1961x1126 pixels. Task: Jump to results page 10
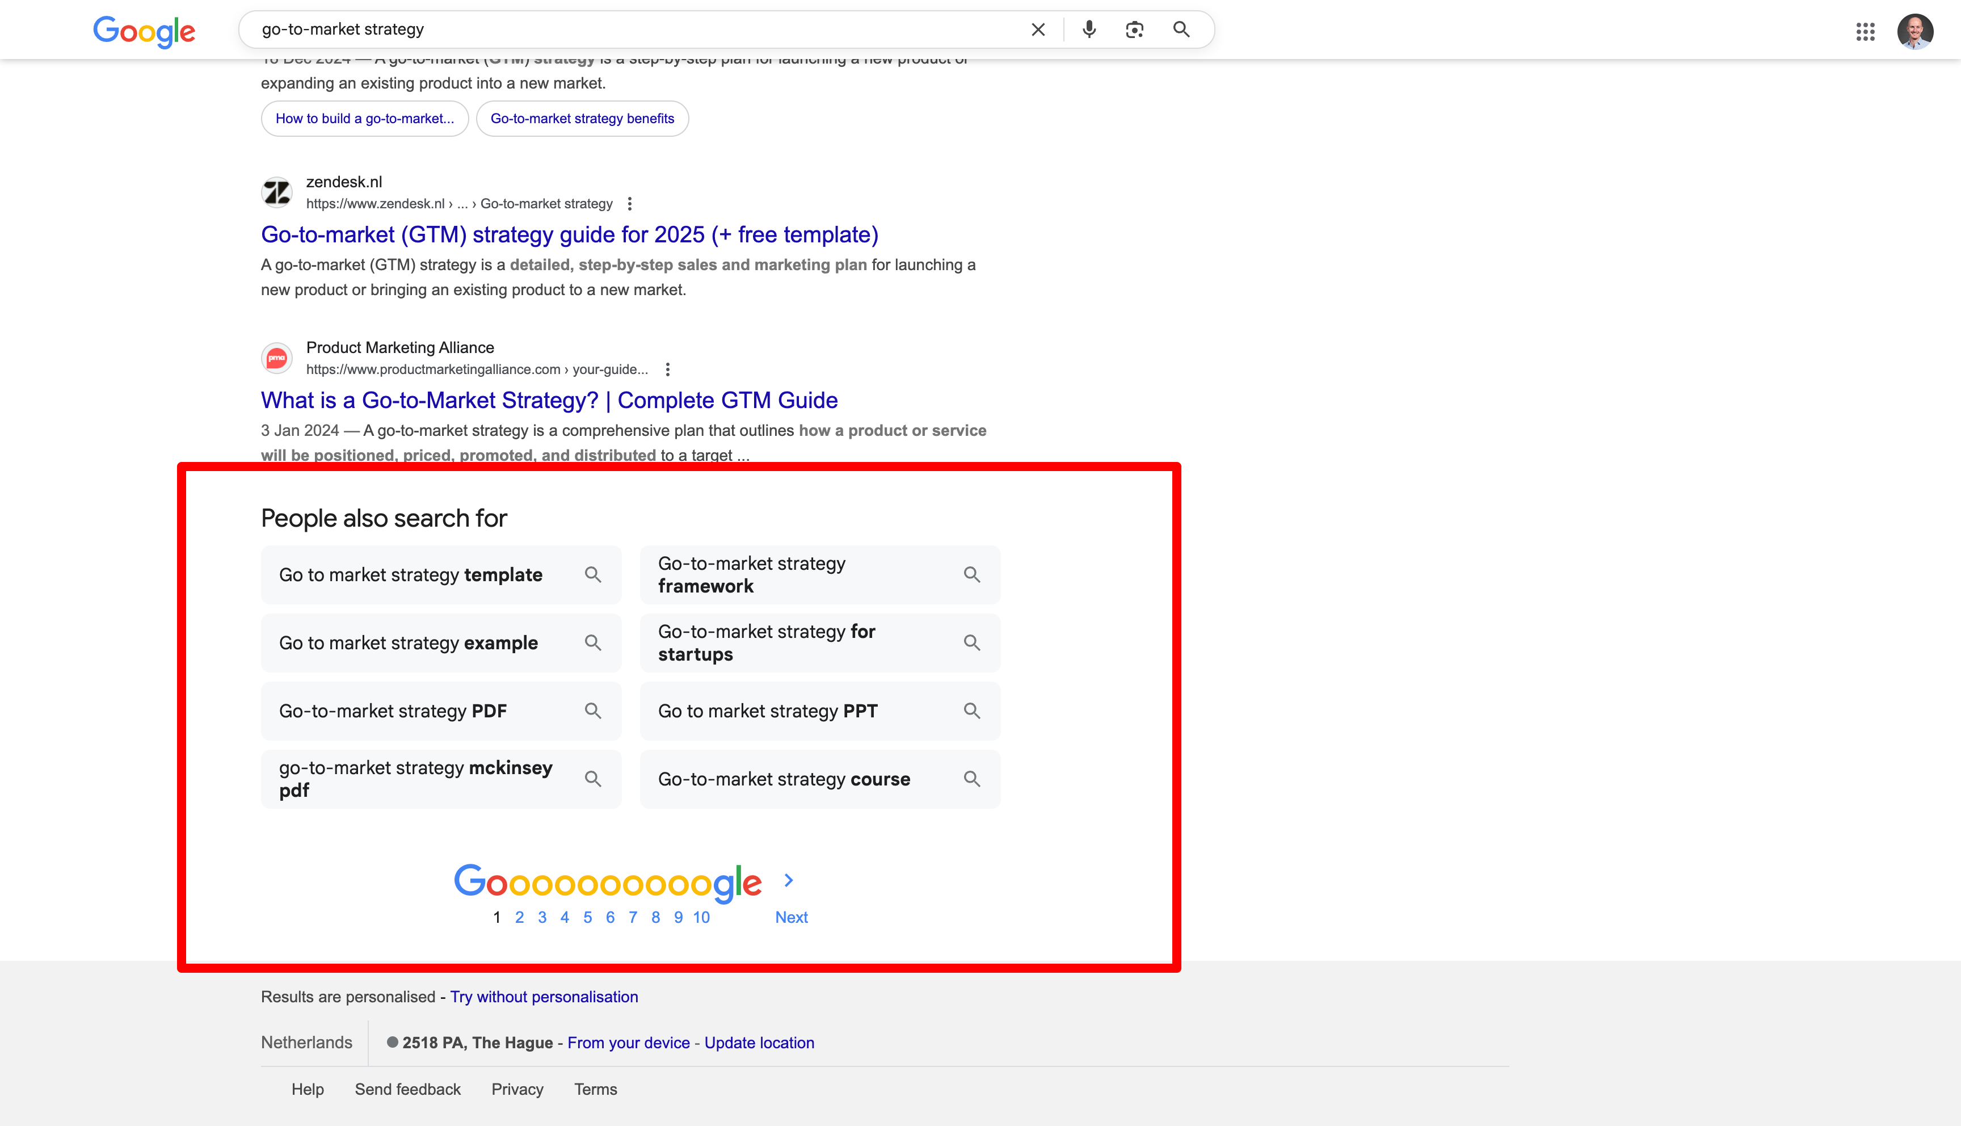[701, 917]
